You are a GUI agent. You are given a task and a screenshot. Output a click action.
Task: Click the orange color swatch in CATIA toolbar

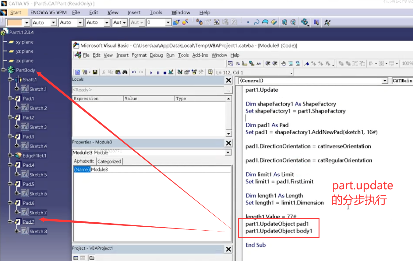(x=14, y=22)
